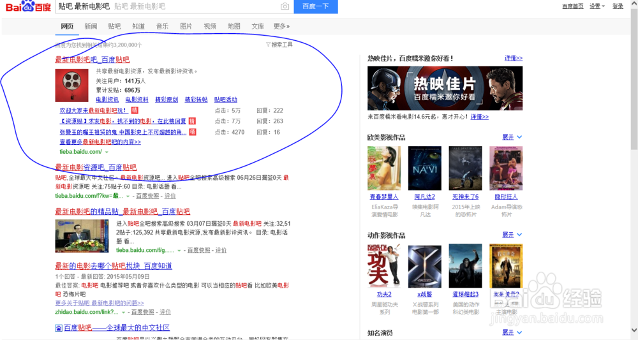The height and width of the screenshot is (340, 638).
Task: Select the 贴吧 tab
Action: click(x=114, y=26)
